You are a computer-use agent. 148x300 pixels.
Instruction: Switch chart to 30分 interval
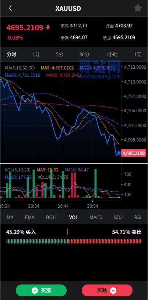click(x=84, y=55)
